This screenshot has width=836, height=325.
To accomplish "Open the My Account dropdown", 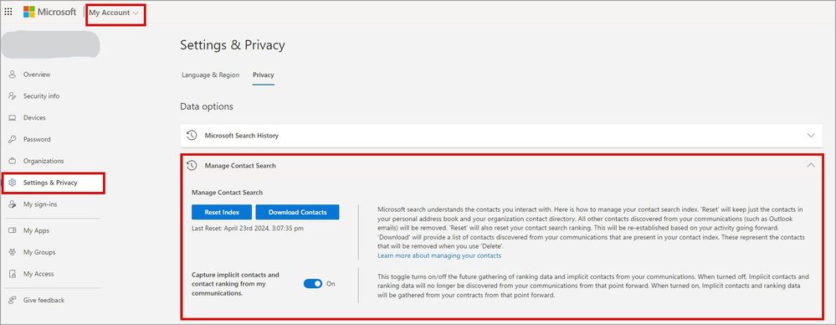I will (114, 13).
